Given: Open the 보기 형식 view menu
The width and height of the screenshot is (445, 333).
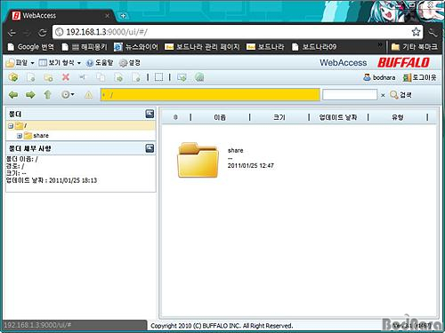Looking at the screenshot, I should pos(61,63).
